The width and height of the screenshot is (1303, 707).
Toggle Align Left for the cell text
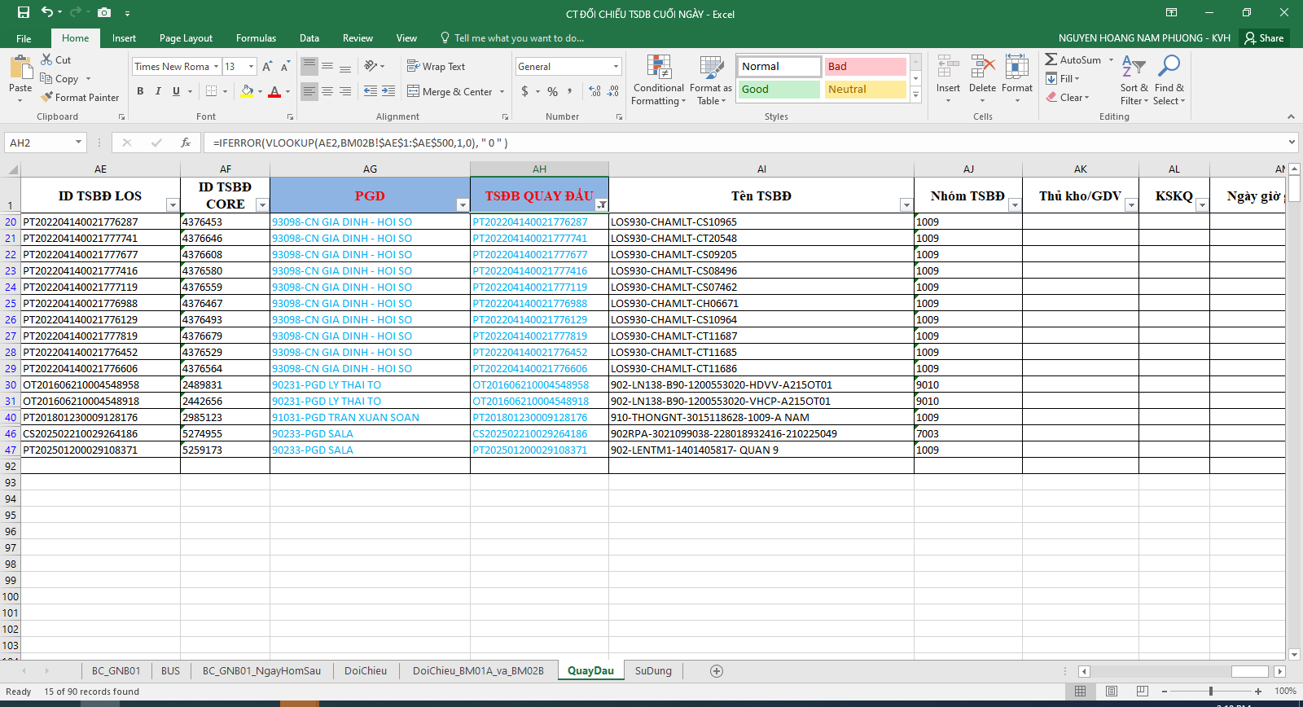[x=309, y=91]
